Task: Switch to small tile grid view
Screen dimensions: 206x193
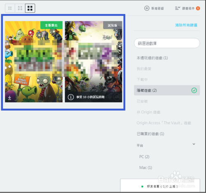Action: (10, 8)
